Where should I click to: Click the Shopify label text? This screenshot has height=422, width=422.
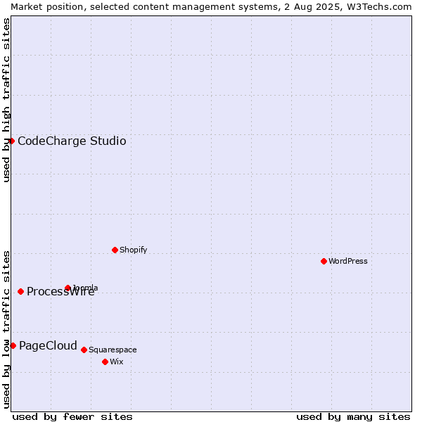click(133, 250)
